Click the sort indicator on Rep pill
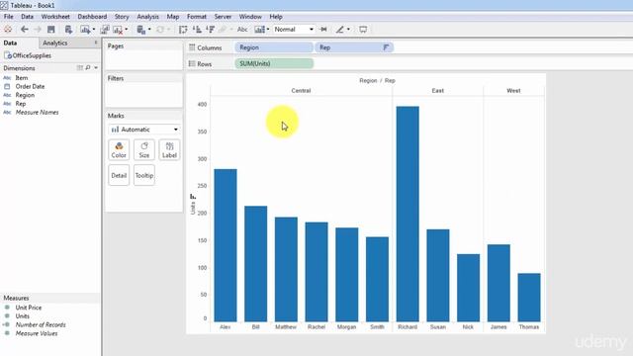 [386, 47]
